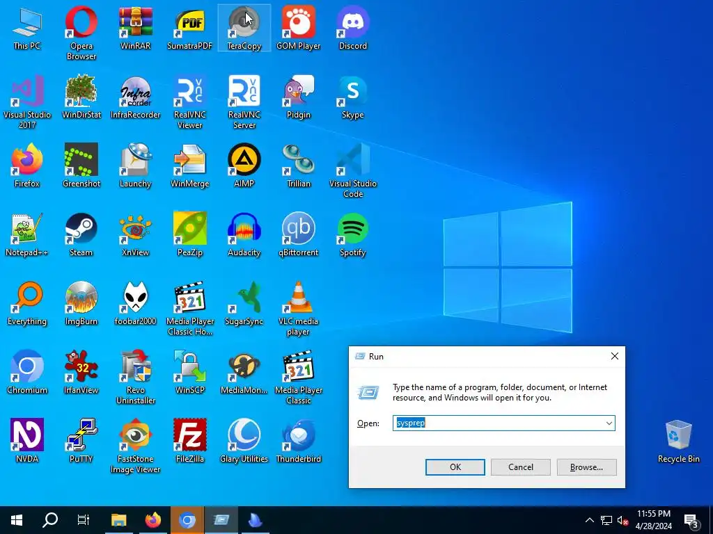
Task: Open File Explorer from the taskbar
Action: click(x=118, y=520)
